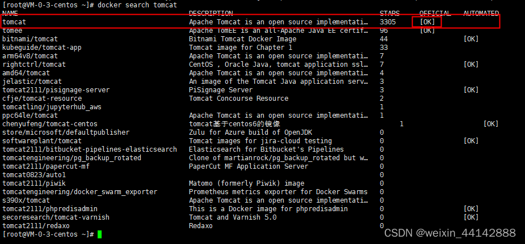Click the image name 'arm64v8/tomcat'
525x244 pixels.
pos(30,56)
